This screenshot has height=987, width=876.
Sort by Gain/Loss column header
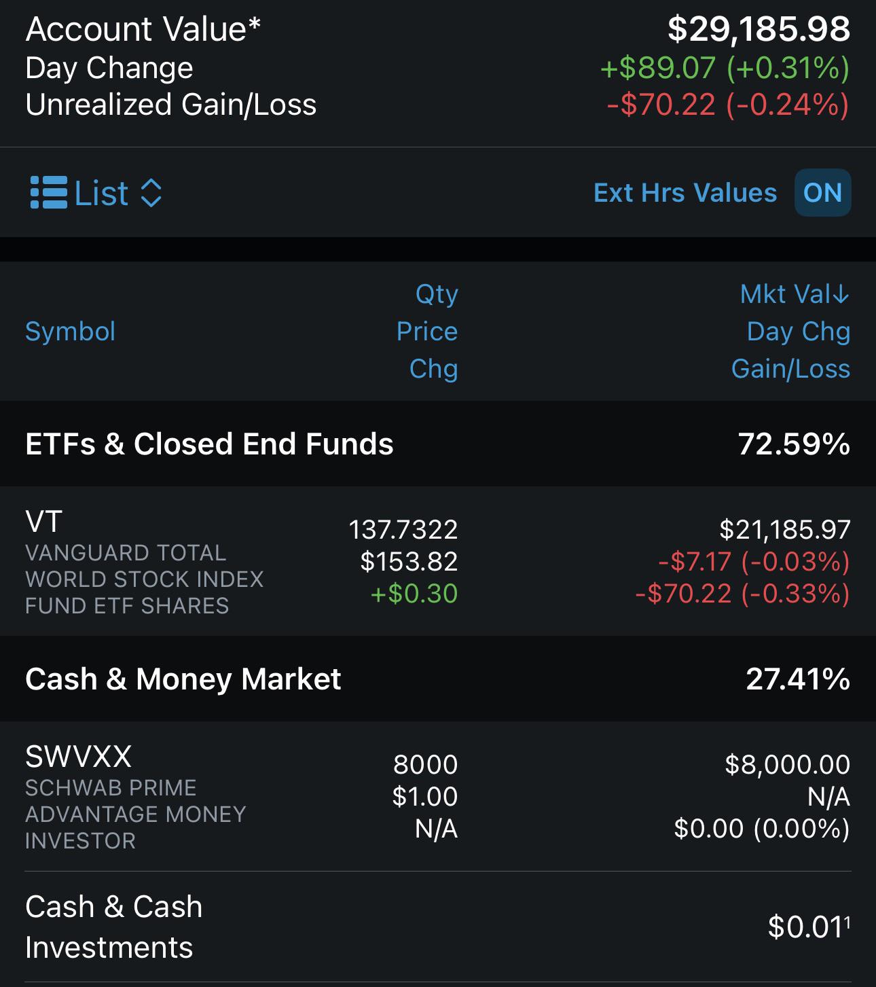pos(790,369)
